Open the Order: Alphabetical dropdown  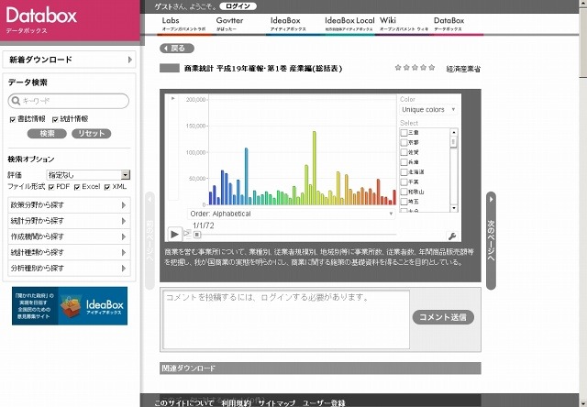point(292,214)
